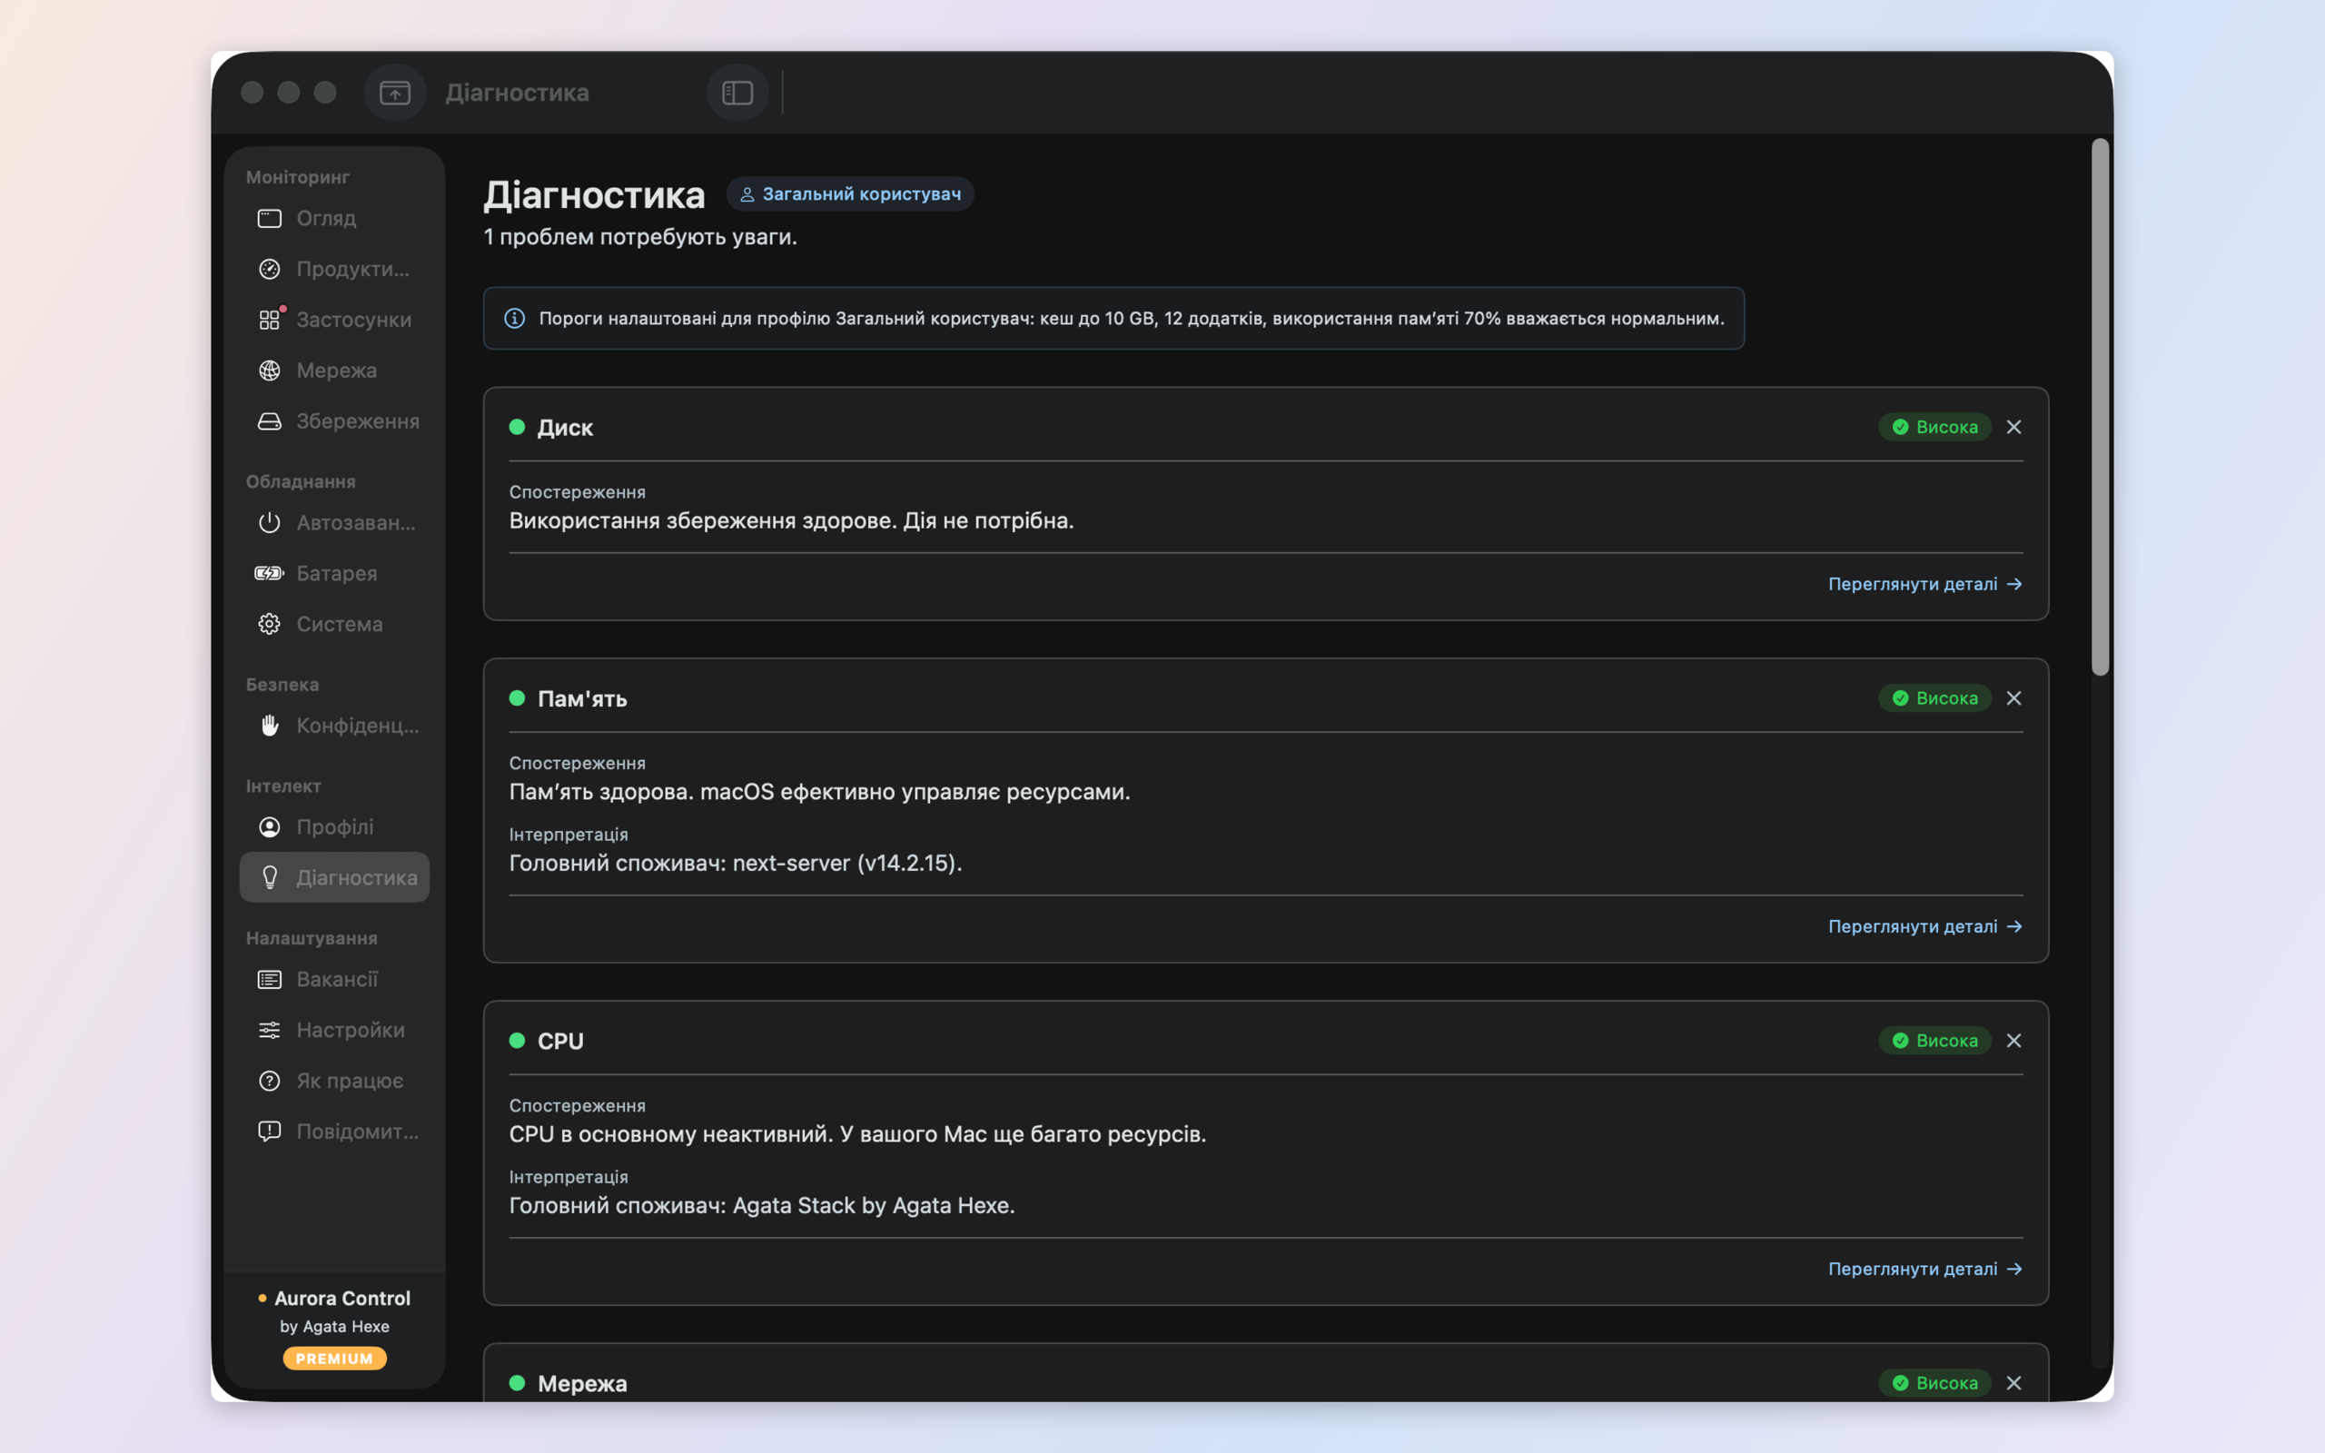
Task: Dismiss the CPU diagnostic card
Action: pos(2013,1041)
